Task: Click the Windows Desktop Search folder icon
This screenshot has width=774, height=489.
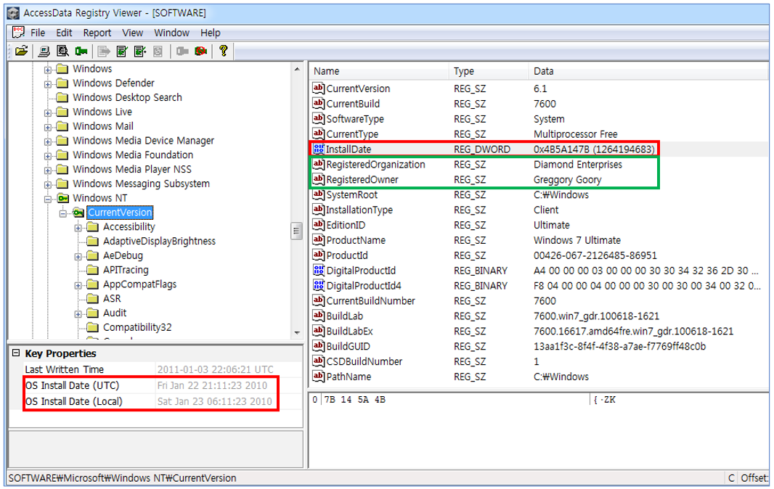Action: click(x=62, y=97)
